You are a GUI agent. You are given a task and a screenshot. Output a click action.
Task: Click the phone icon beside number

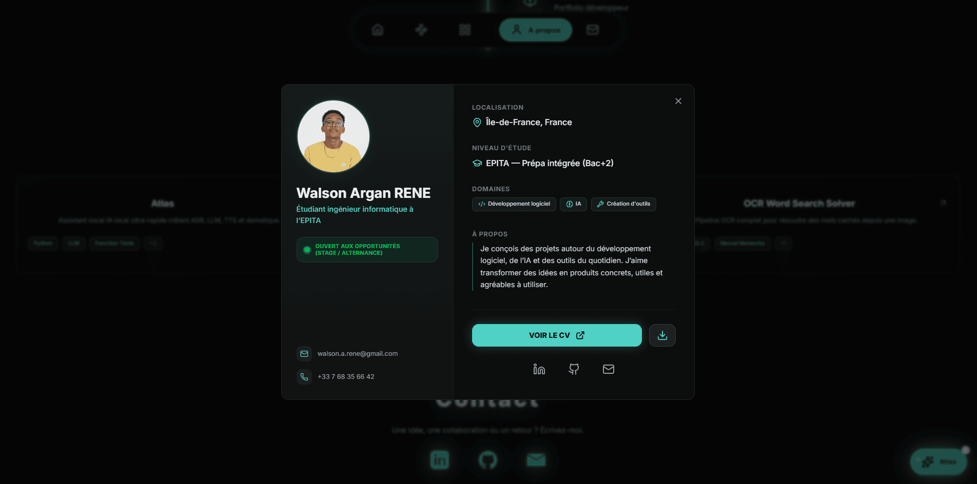click(304, 377)
